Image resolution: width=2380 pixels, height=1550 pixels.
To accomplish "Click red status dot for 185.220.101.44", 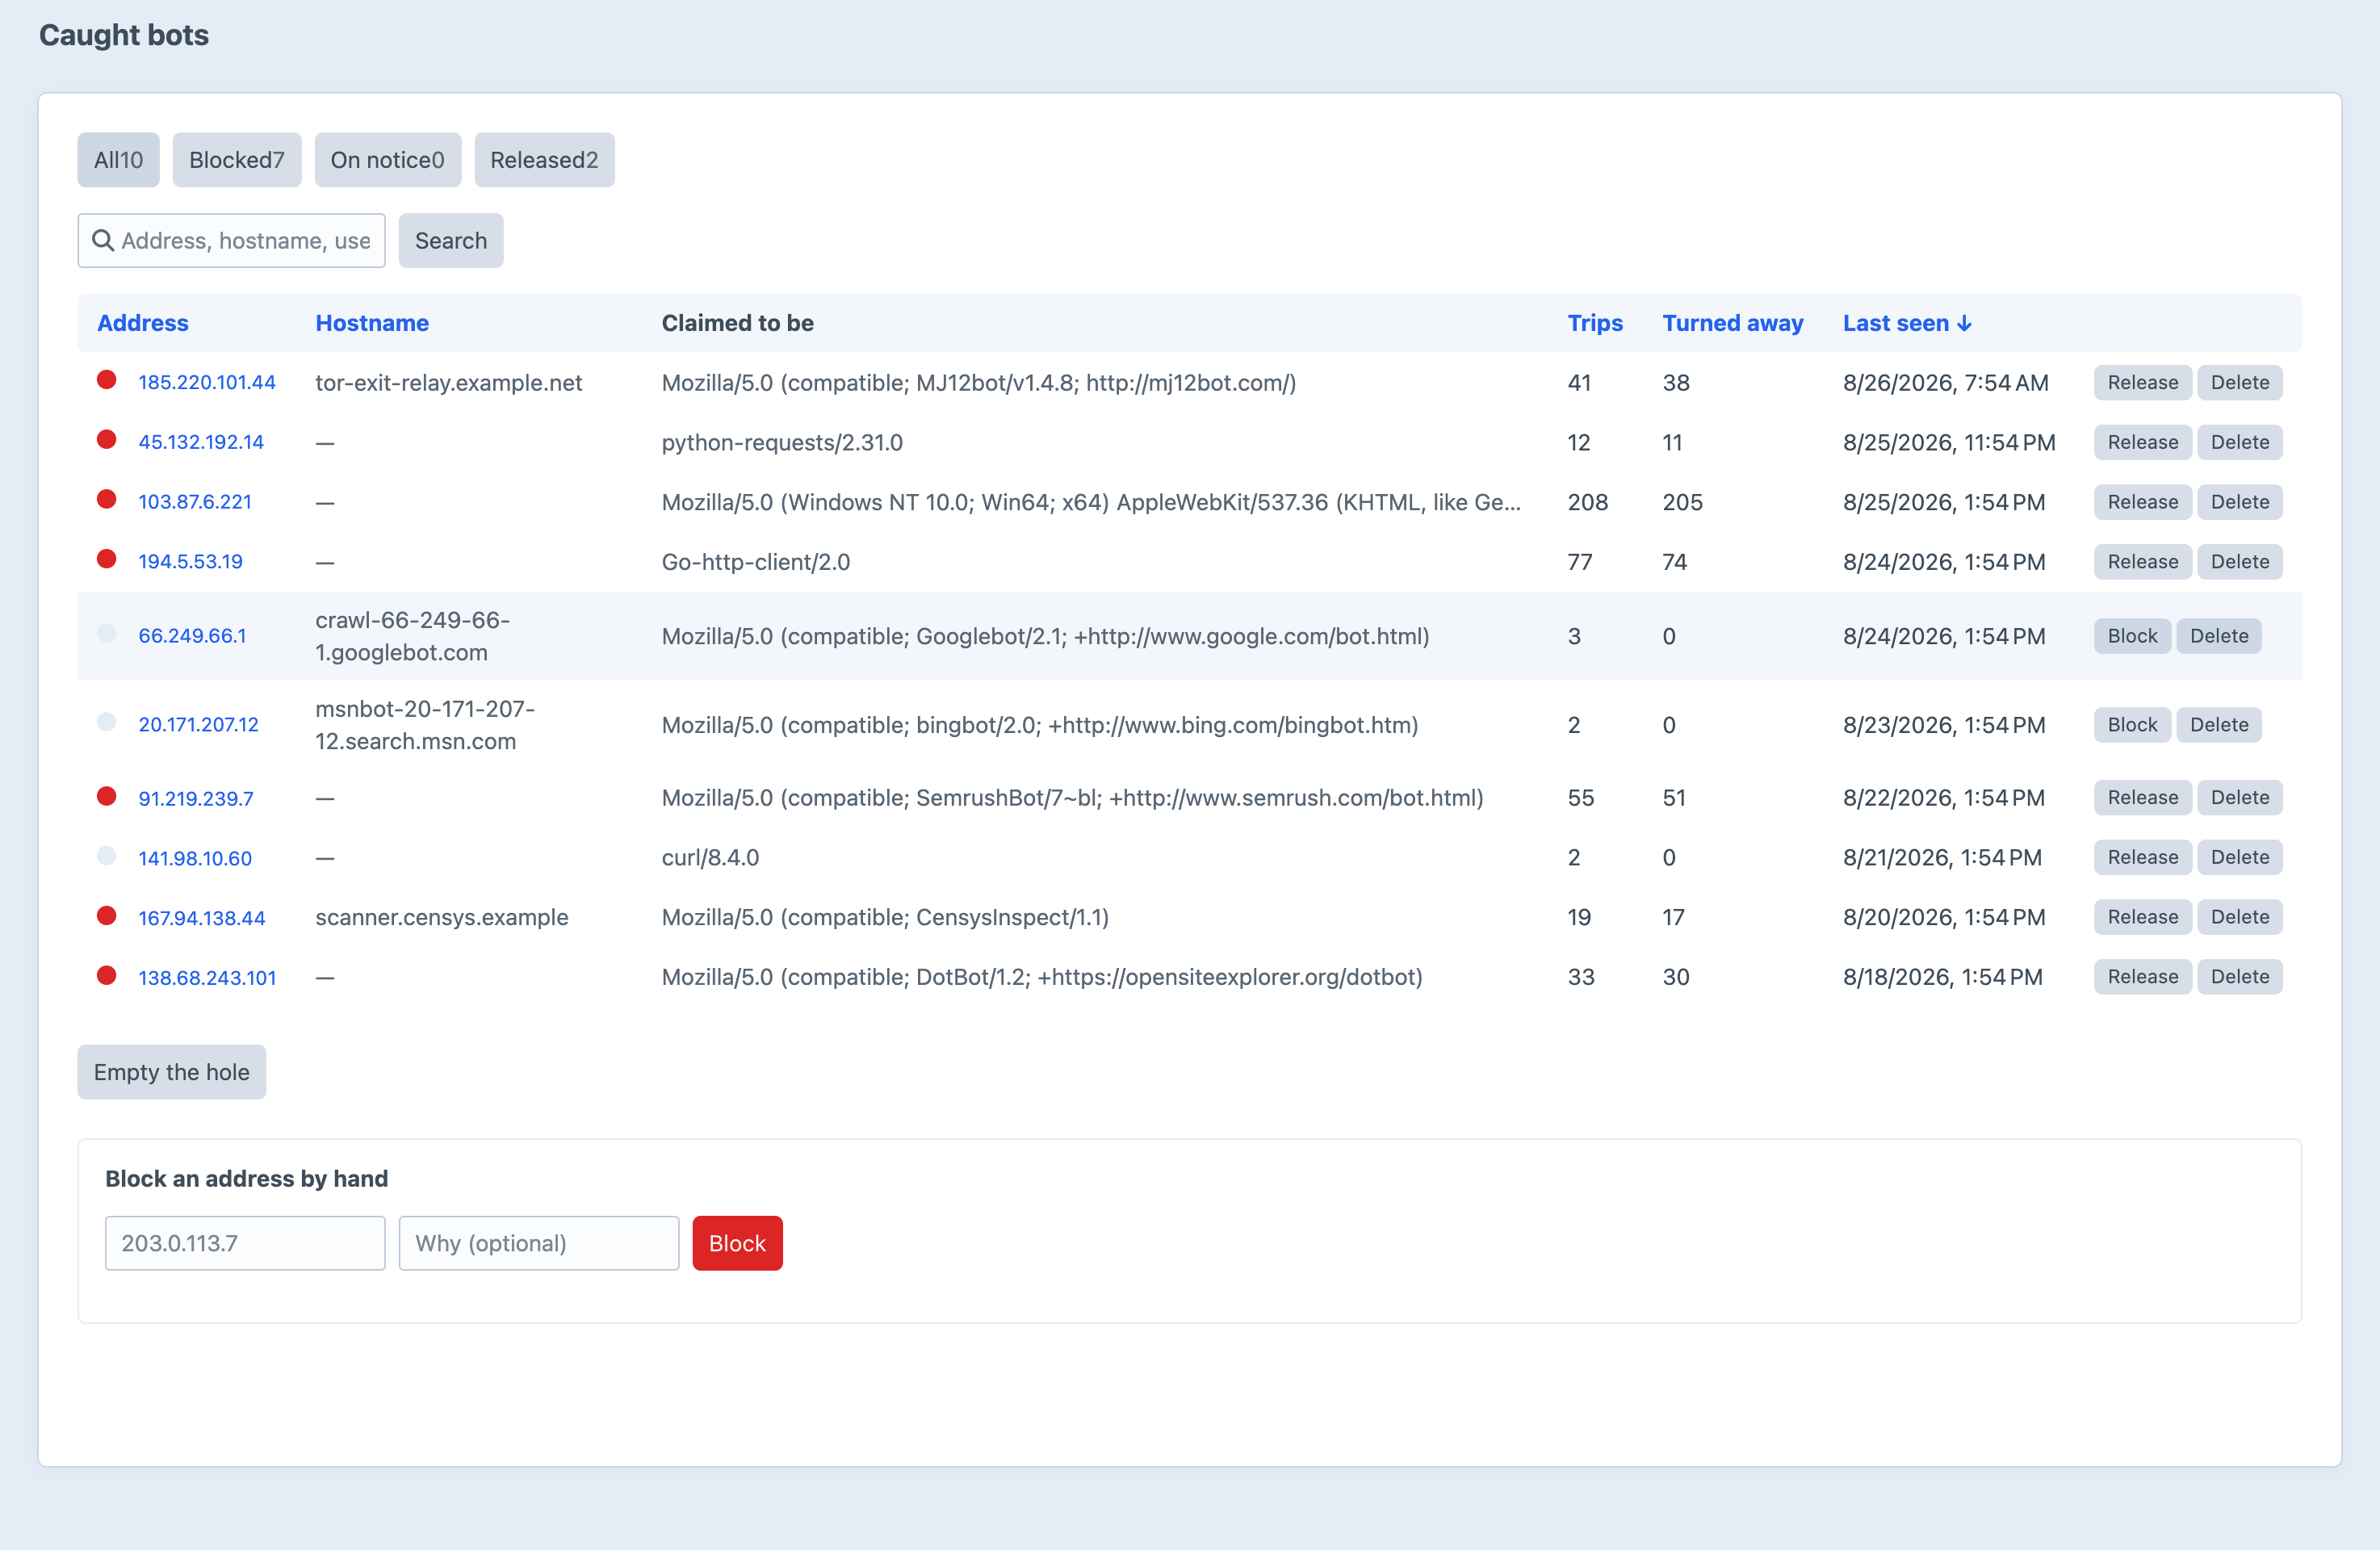I will pos(107,380).
